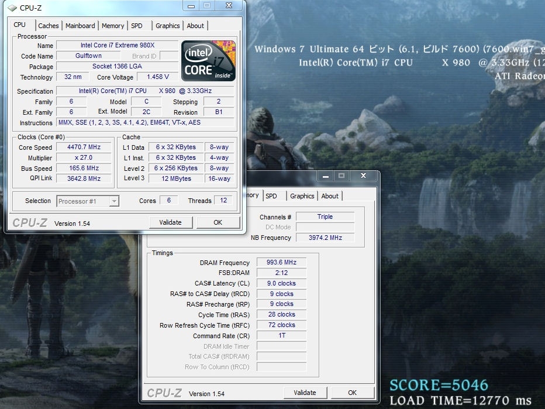Click the CPU-Z icon in the title bar
The width and height of the screenshot is (545, 409).
[x=12, y=8]
